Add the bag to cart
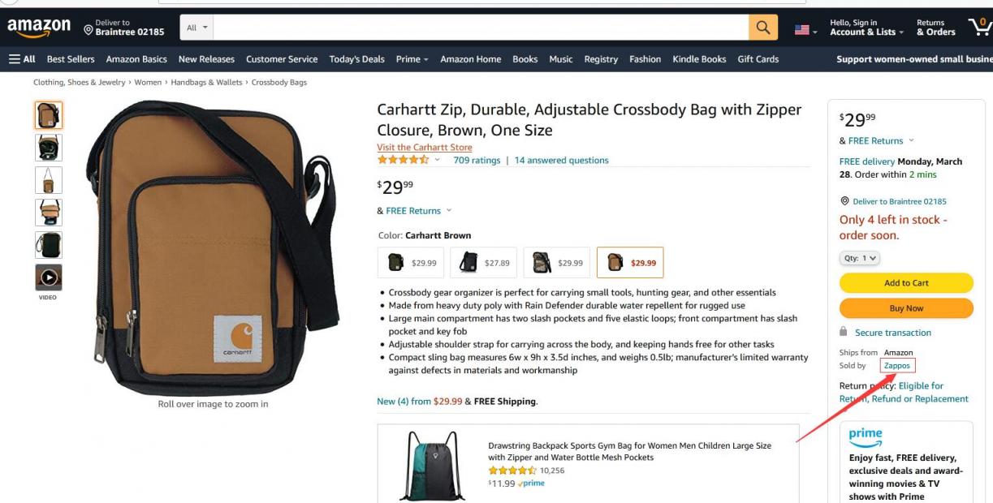 [x=906, y=282]
